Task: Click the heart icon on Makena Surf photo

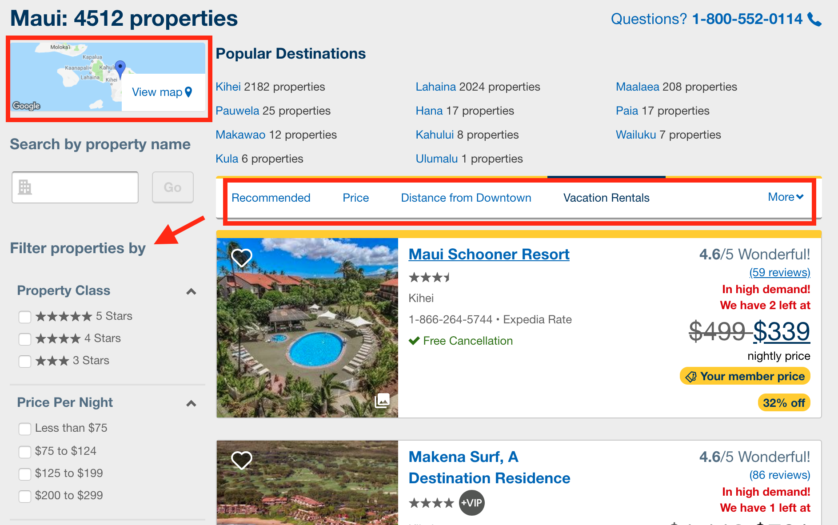Action: (242, 460)
